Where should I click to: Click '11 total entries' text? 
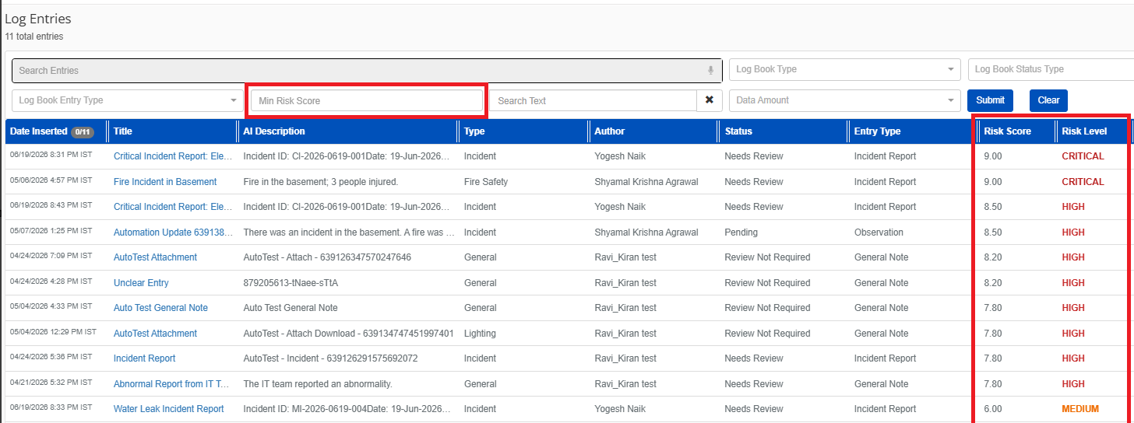click(34, 37)
